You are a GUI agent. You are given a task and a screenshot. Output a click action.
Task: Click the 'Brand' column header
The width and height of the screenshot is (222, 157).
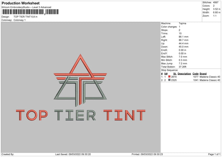[203, 74]
